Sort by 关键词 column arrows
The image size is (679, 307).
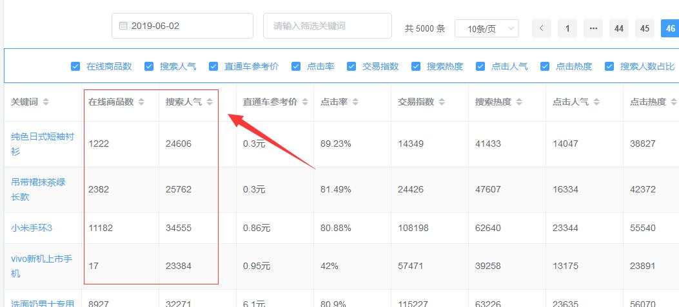46,102
